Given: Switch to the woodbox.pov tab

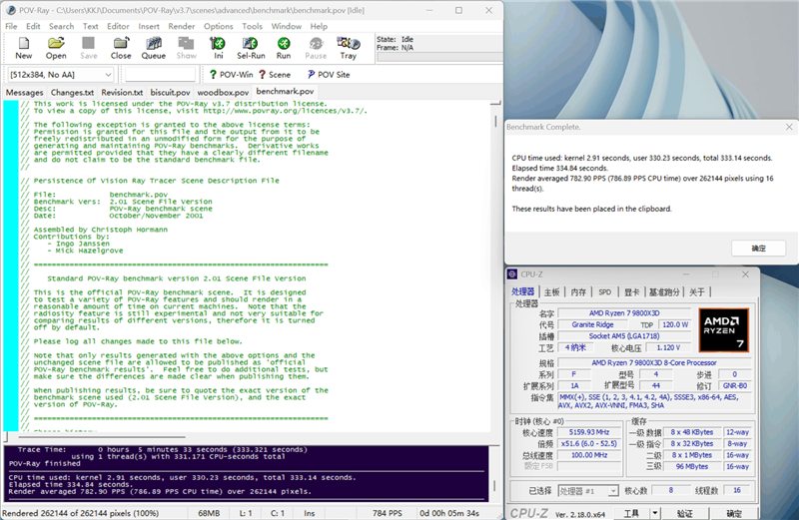Looking at the screenshot, I should tap(222, 92).
